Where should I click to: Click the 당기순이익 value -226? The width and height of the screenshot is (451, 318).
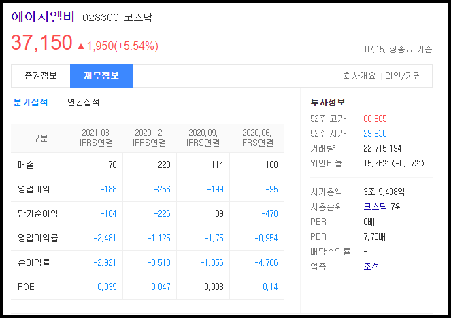pos(162,214)
